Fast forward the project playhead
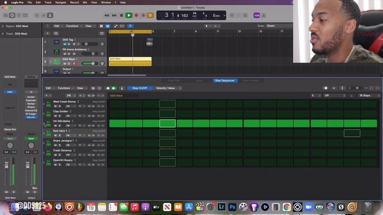 (x=114, y=16)
